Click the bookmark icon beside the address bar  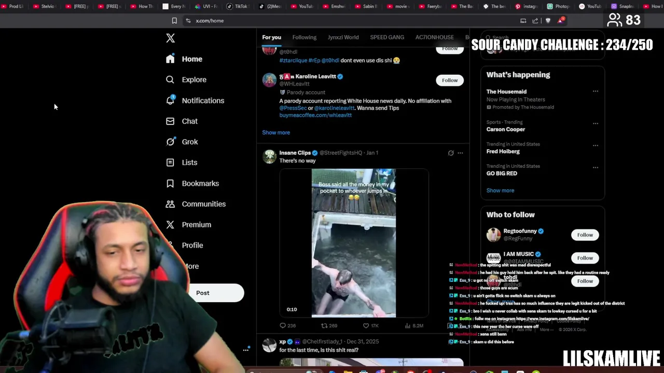tap(174, 21)
